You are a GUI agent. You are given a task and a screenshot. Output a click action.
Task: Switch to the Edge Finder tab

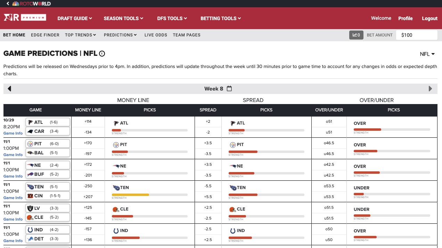pos(45,35)
